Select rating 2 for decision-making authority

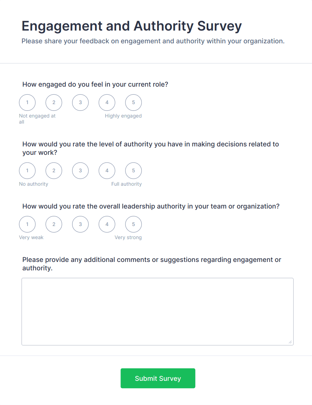click(54, 171)
